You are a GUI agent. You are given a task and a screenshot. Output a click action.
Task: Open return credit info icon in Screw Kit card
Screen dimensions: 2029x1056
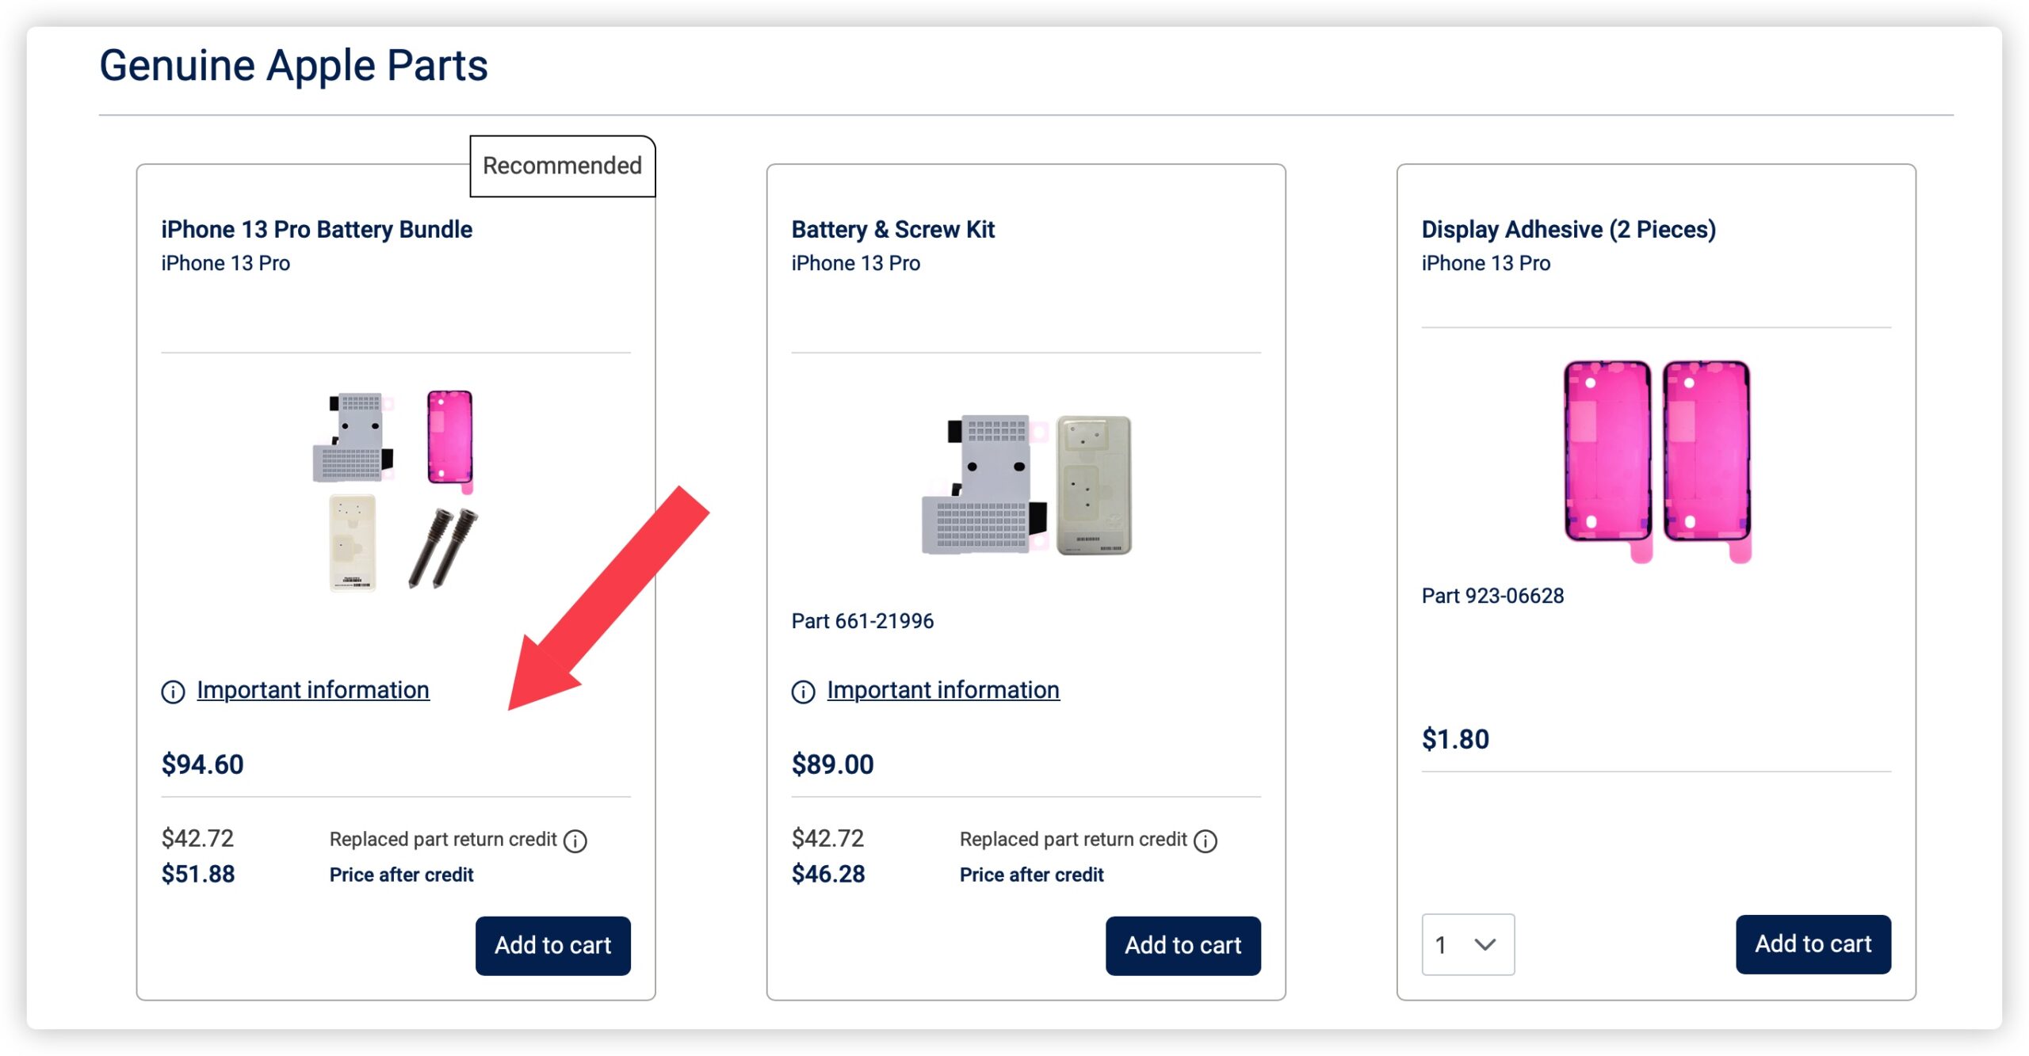[x=1205, y=841]
